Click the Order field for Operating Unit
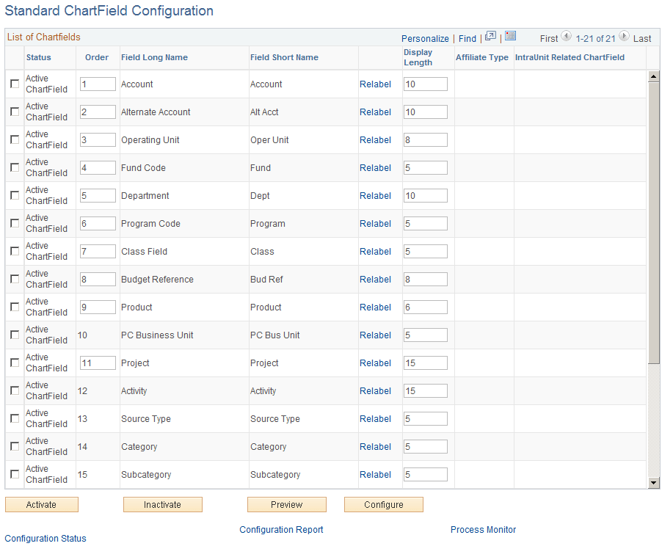Screen dimensions: 662x546 (98, 139)
